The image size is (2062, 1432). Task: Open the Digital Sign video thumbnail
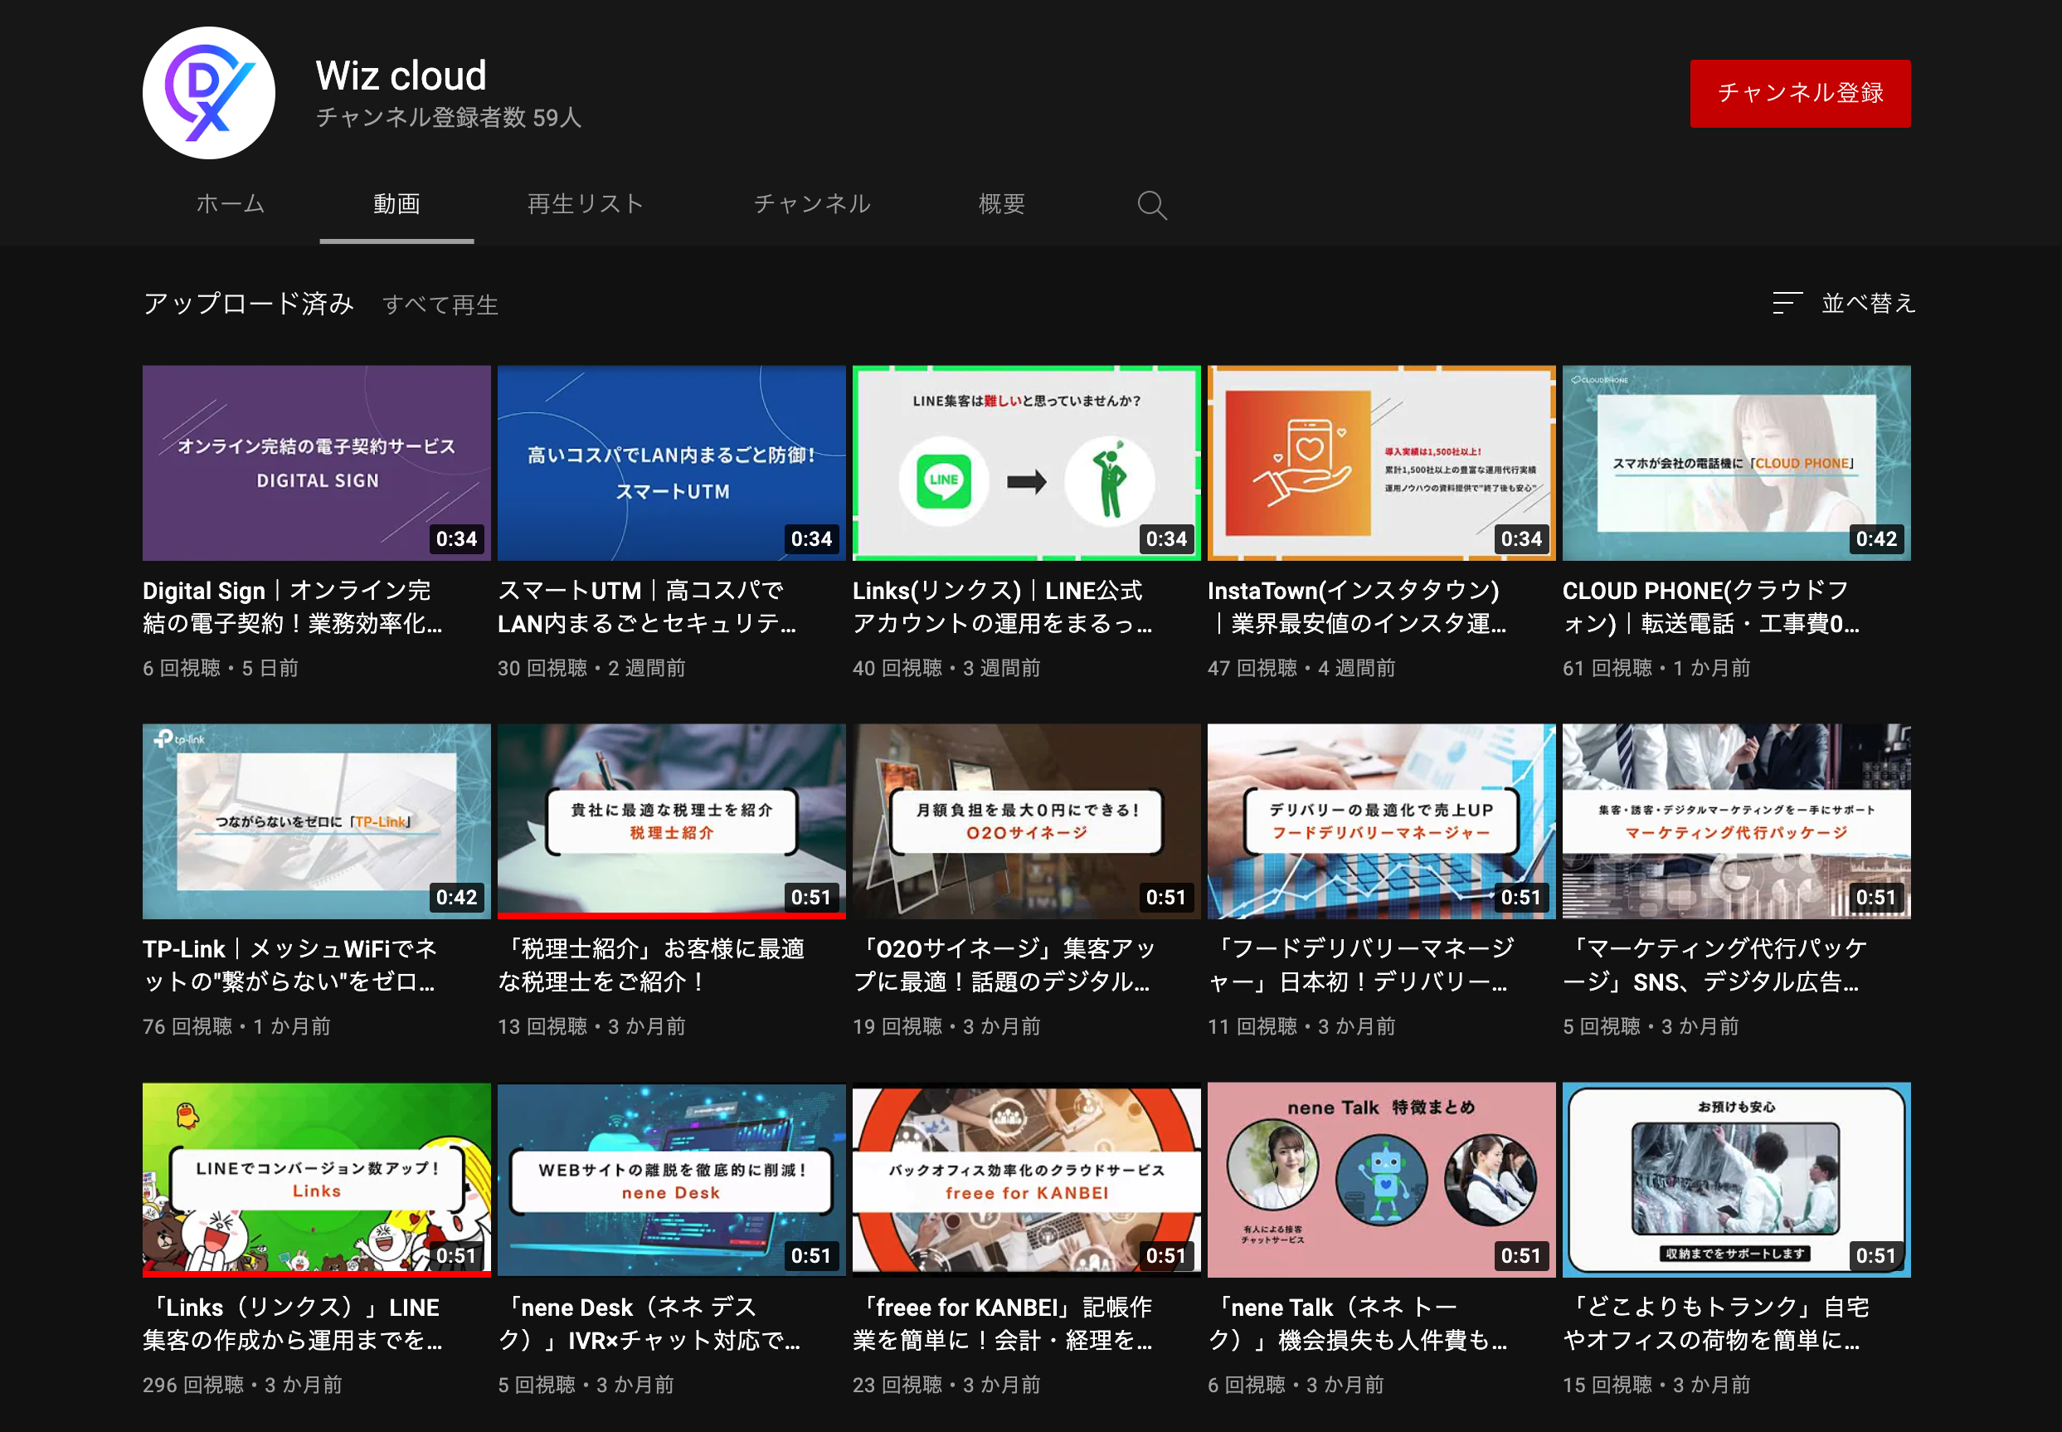[317, 463]
